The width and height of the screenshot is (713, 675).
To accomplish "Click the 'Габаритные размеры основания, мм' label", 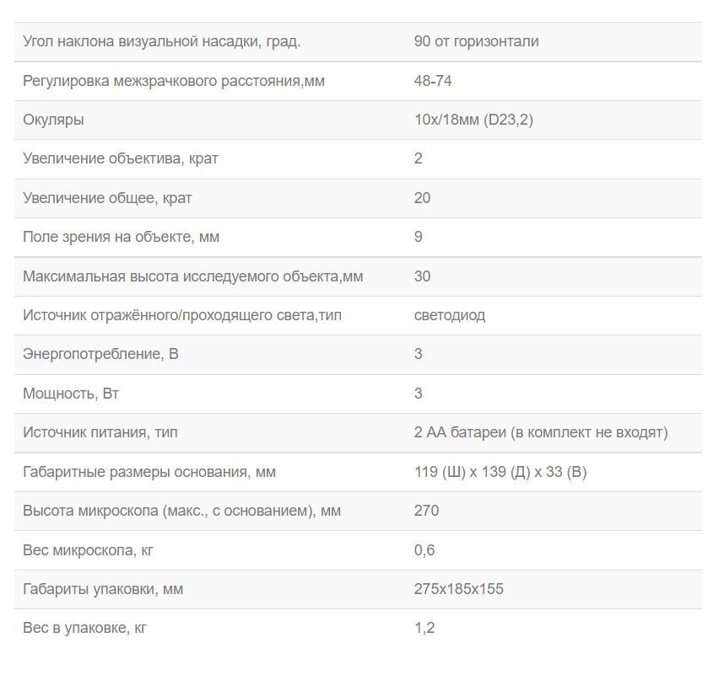I will [149, 472].
